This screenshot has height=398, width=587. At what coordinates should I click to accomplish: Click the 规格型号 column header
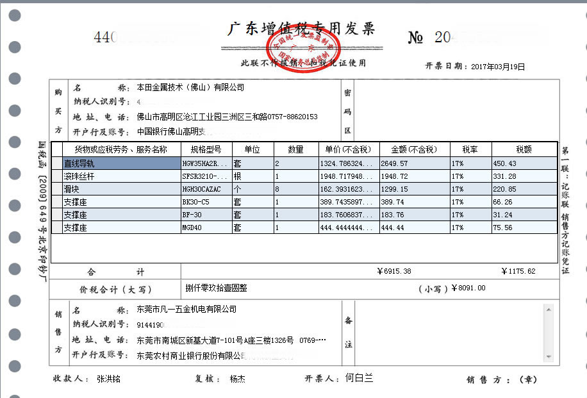(x=206, y=149)
